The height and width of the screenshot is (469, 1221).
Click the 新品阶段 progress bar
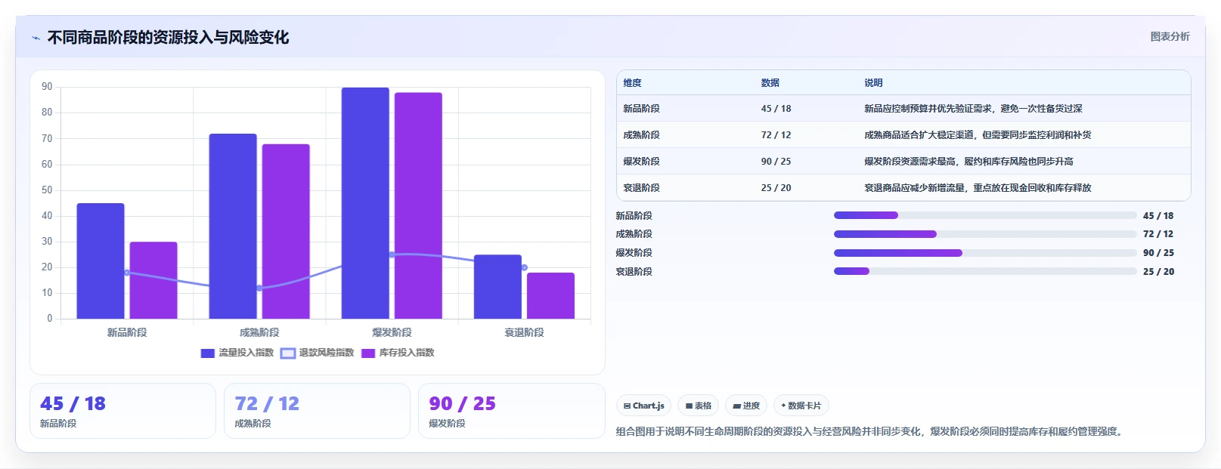984,215
